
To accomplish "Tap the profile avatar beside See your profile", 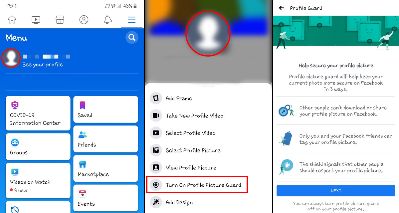I will [x=11, y=58].
